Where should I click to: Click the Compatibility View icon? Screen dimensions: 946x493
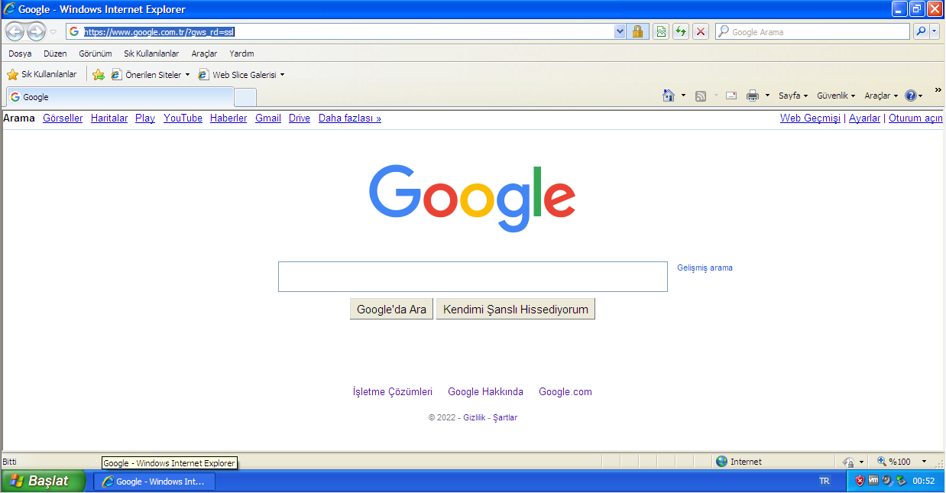point(660,31)
